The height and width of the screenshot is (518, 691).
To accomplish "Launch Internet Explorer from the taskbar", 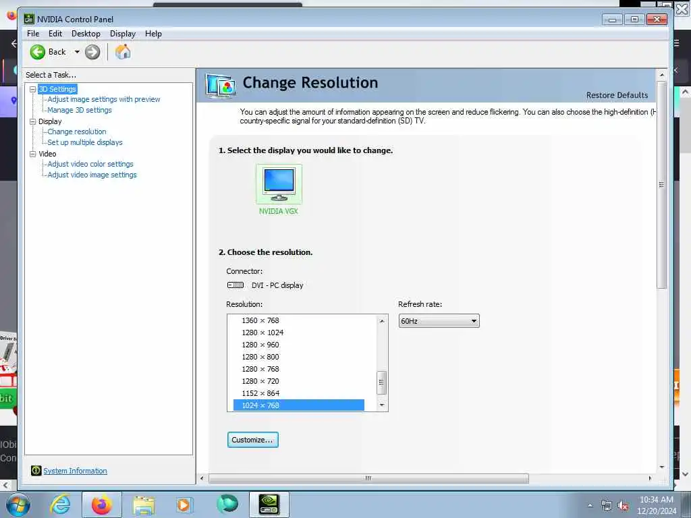I will click(x=60, y=505).
